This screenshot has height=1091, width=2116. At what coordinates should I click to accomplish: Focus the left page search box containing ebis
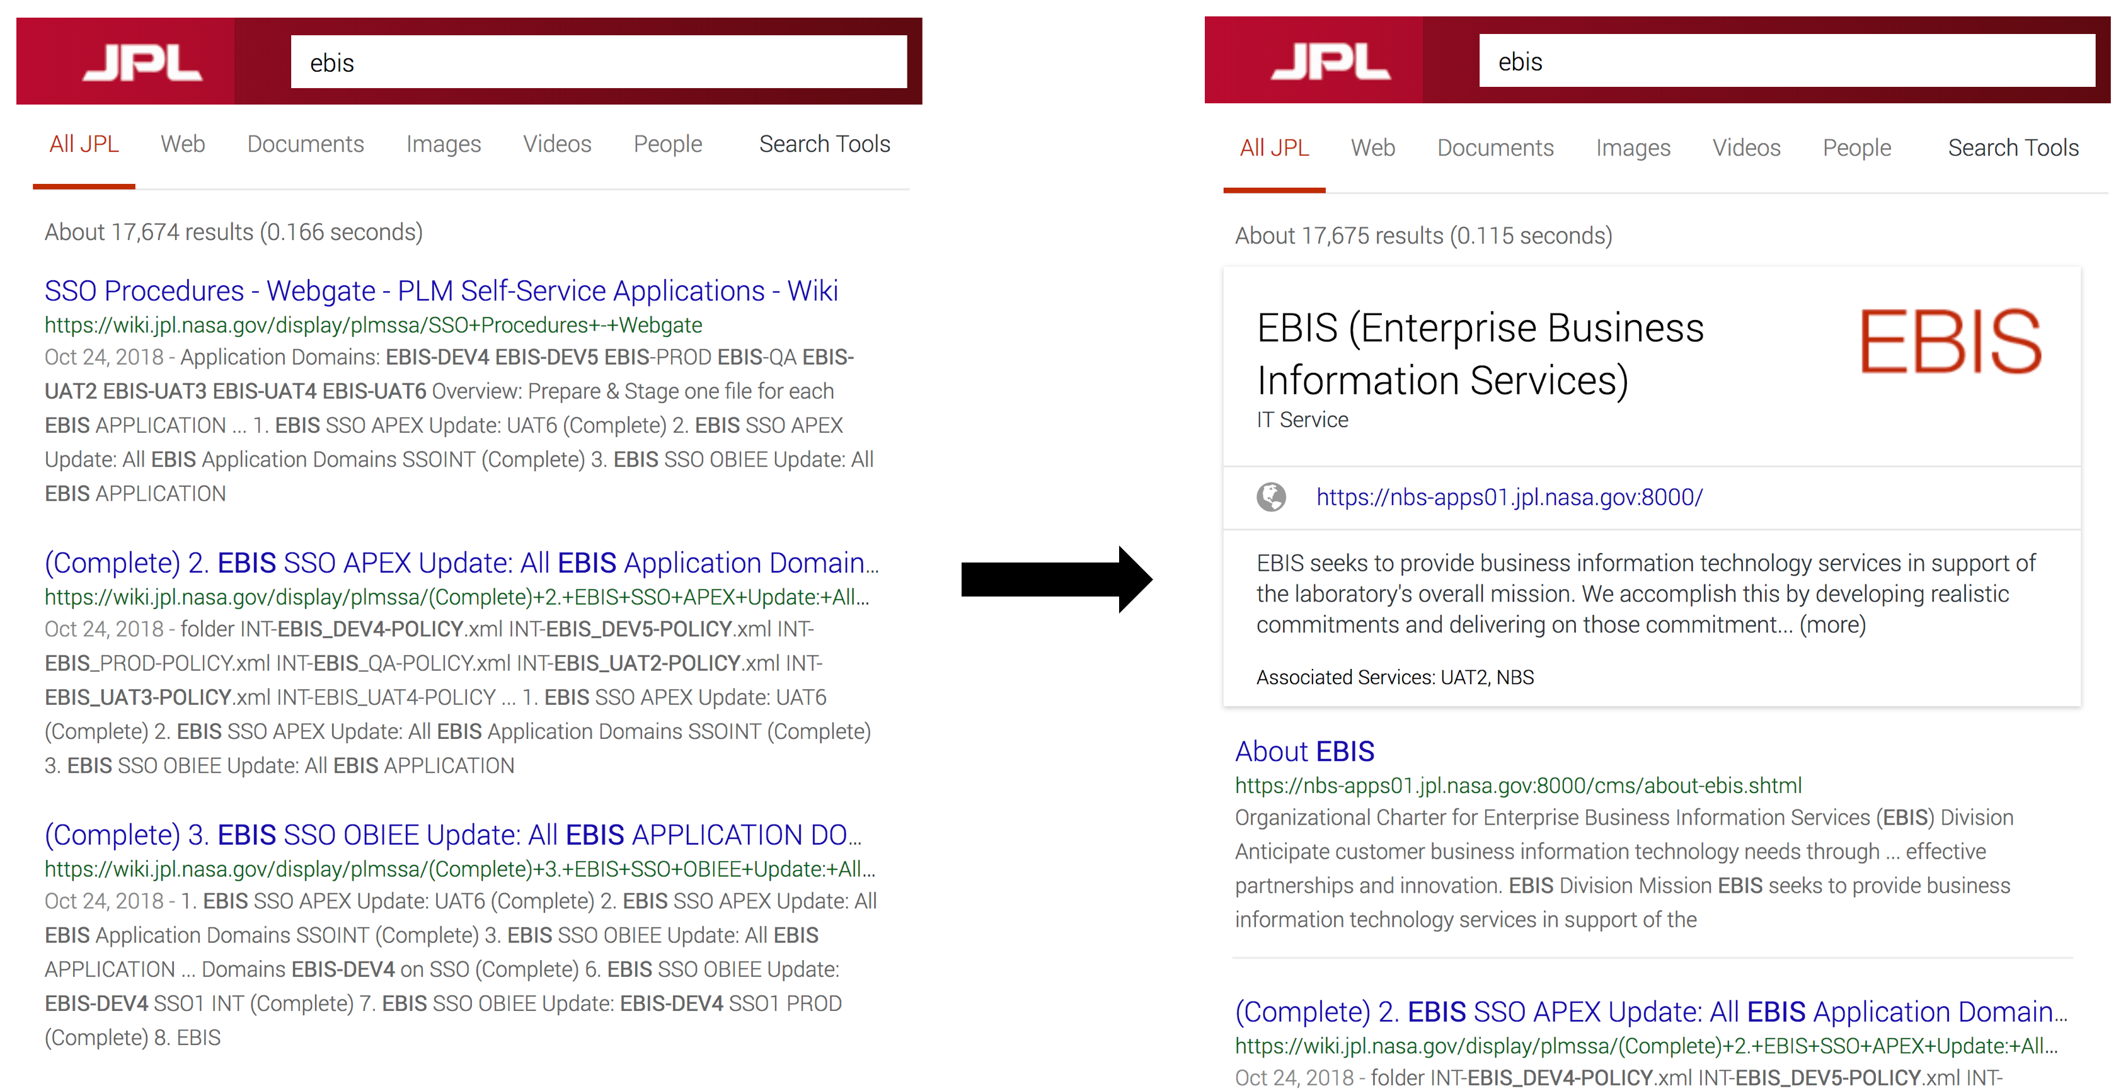tap(599, 62)
